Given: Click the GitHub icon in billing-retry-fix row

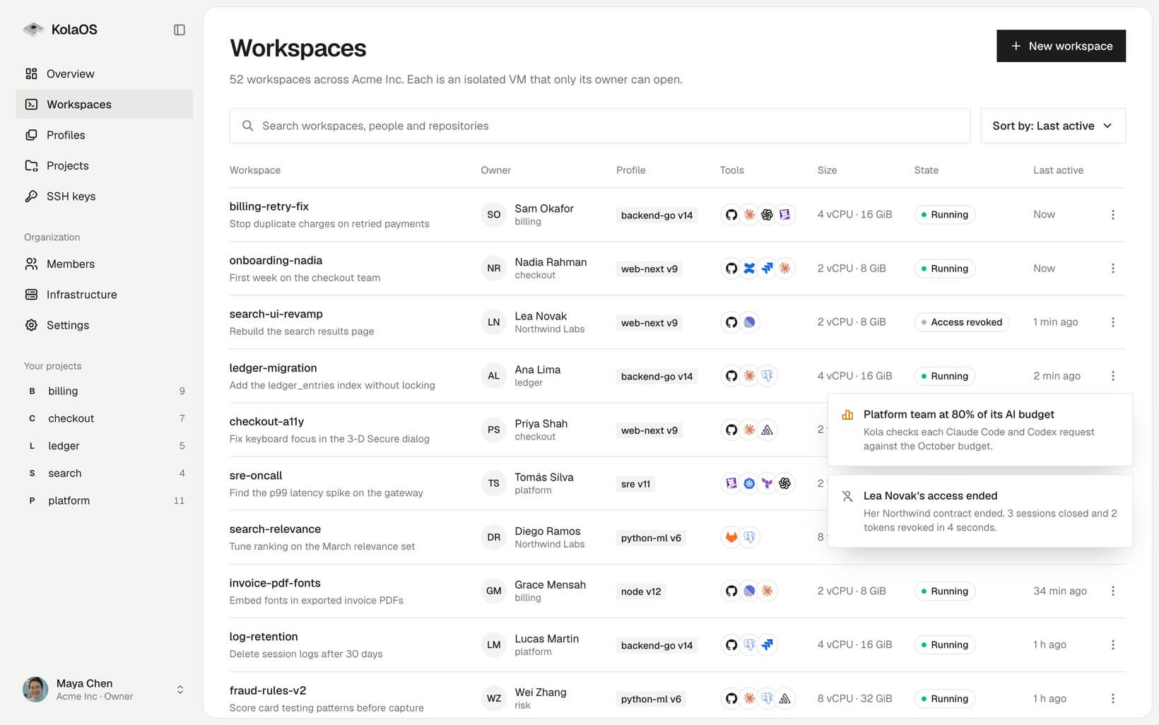Looking at the screenshot, I should point(731,215).
